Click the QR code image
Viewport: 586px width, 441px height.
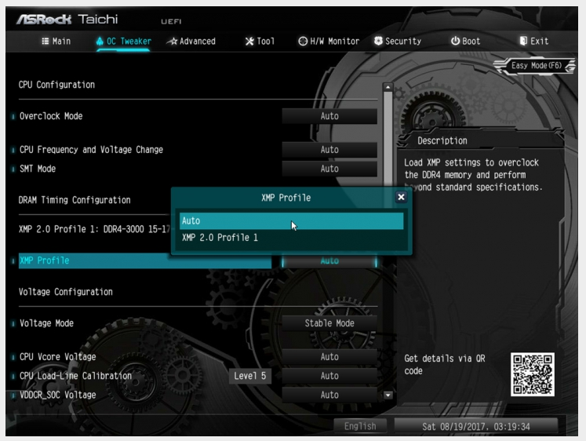[x=533, y=374]
